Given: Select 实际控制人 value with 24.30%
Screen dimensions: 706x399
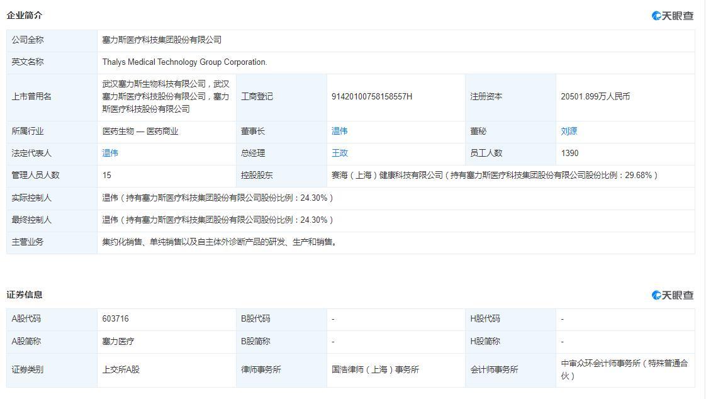Looking at the screenshot, I should tap(218, 198).
